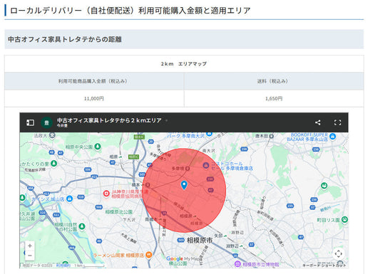Click the かたくりの里 park marker
The height and width of the screenshot is (274, 380).
(x=53, y=163)
